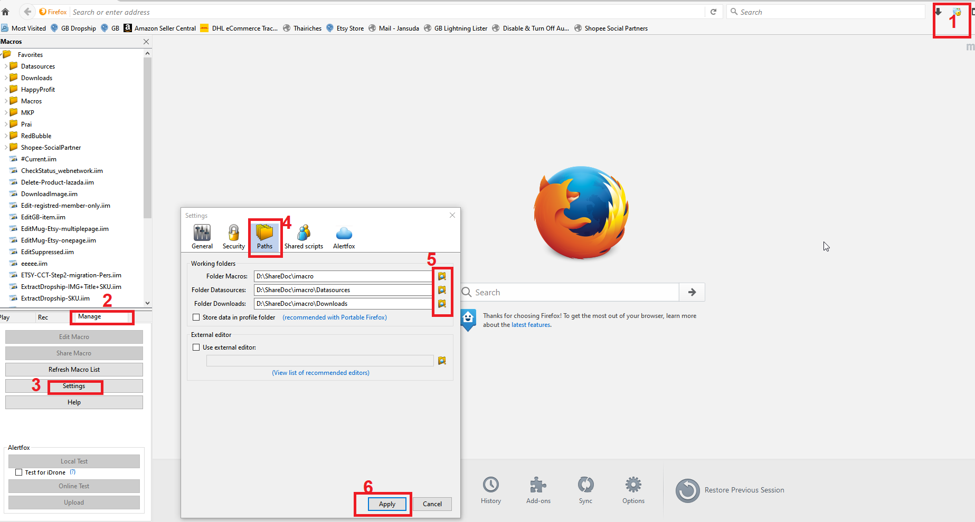Focus the Folder Macros path field
975x522 pixels.
click(x=344, y=276)
